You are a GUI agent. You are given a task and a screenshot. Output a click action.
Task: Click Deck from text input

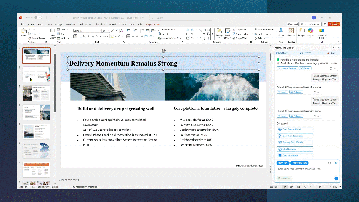[x=295, y=129]
